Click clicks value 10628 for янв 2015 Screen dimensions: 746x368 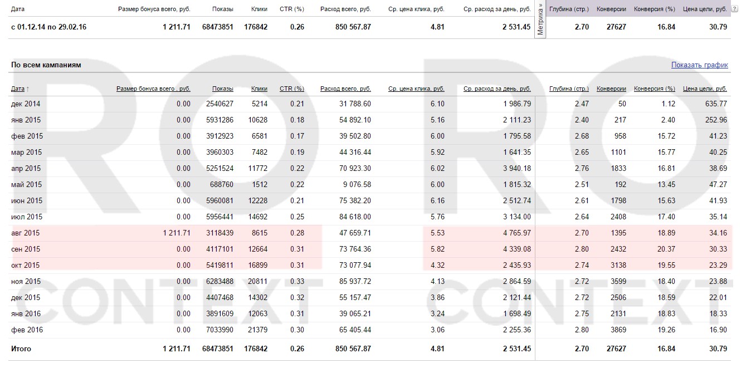click(x=257, y=120)
